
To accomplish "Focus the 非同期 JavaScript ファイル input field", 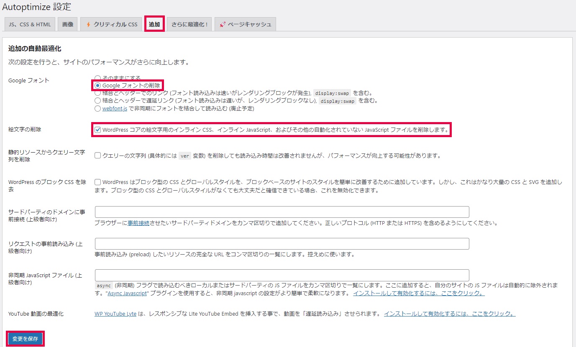I will (x=282, y=275).
